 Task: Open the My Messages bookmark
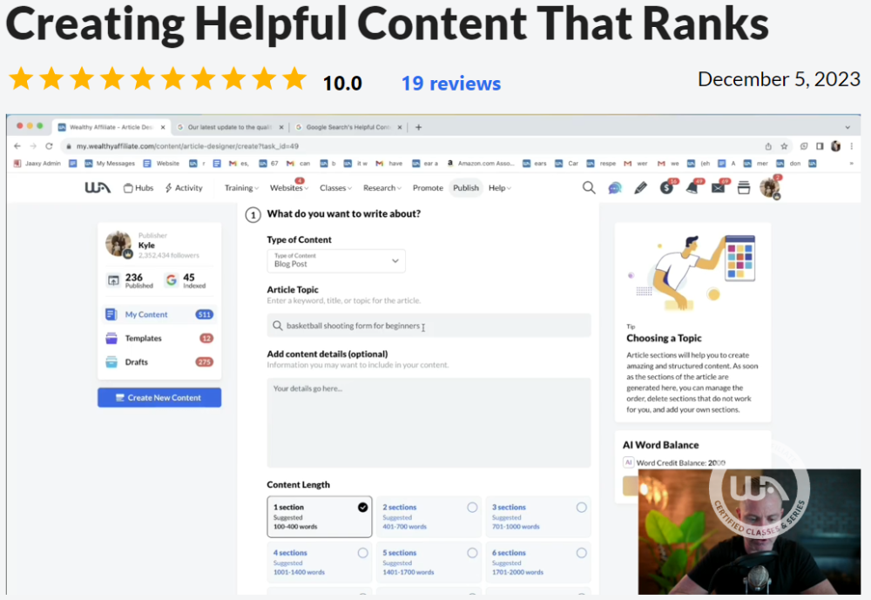pos(110,164)
